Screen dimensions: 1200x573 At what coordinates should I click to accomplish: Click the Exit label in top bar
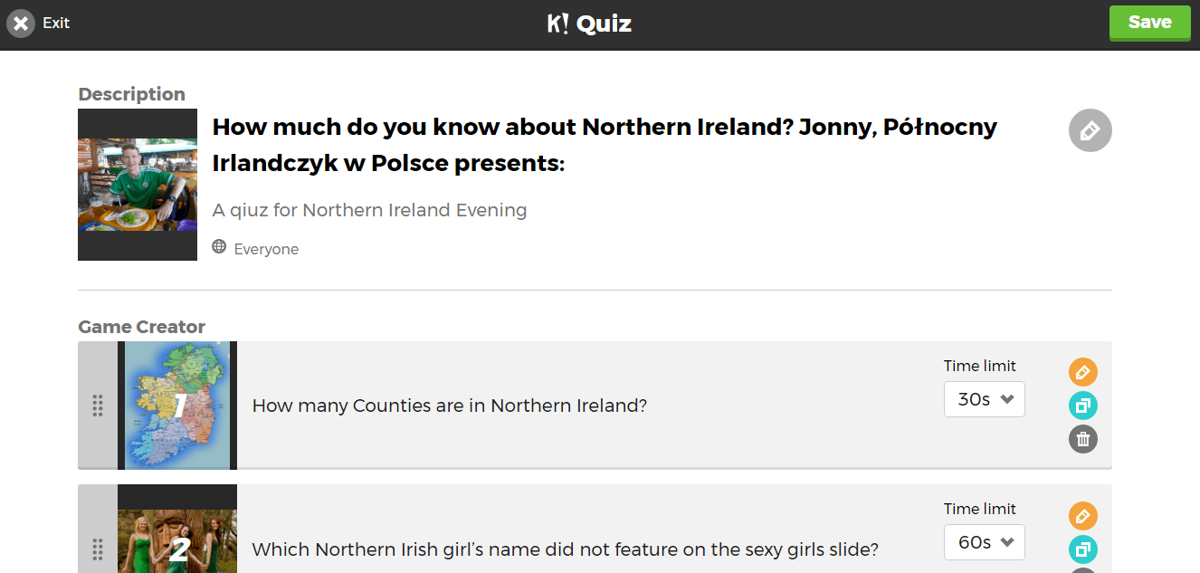[56, 24]
